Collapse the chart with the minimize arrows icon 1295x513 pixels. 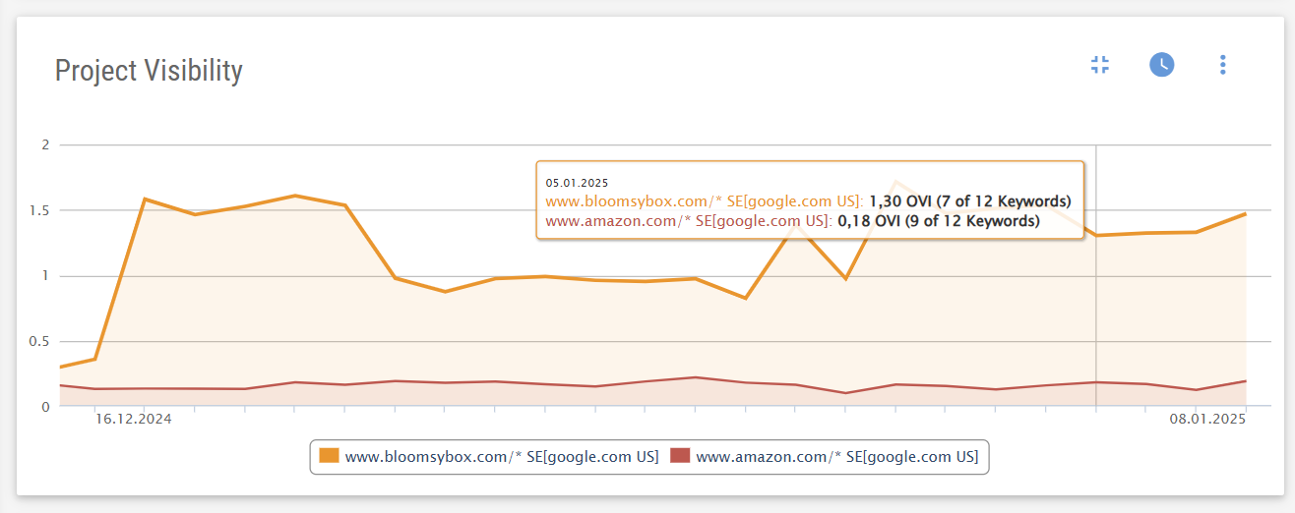[1100, 65]
